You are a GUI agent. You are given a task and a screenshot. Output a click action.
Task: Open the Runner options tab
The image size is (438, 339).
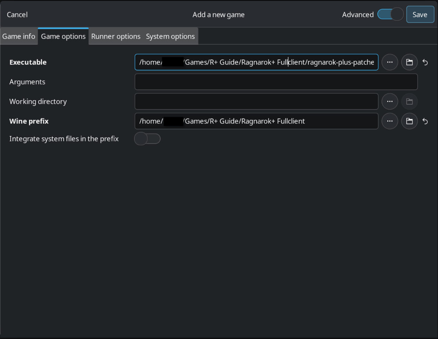pos(116,36)
